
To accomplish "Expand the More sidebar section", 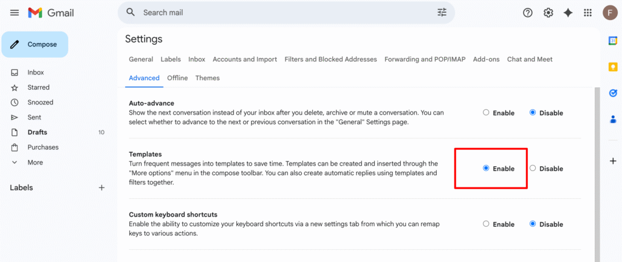I will pyautogui.click(x=35, y=163).
